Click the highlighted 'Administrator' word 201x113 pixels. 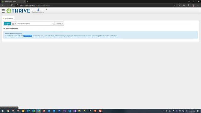[28, 36]
